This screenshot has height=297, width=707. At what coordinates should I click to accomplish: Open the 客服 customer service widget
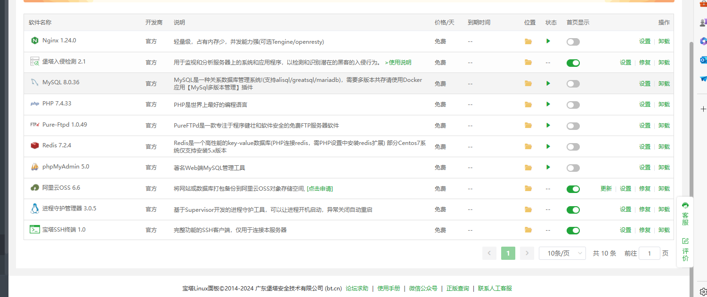click(685, 214)
